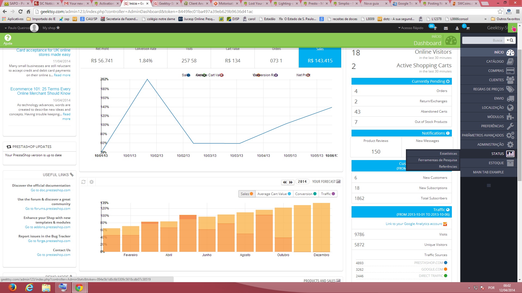This screenshot has width=522, height=293.
Task: Open the Catálogo sidebar menu
Action: (x=495, y=62)
